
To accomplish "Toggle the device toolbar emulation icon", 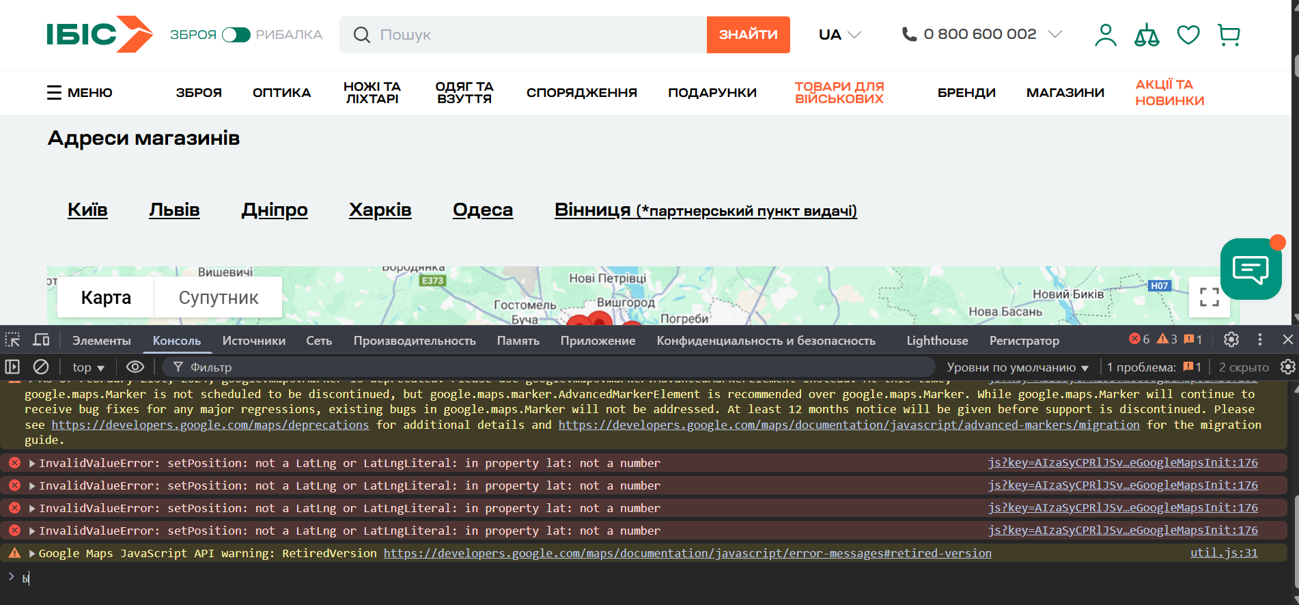I will click(42, 340).
